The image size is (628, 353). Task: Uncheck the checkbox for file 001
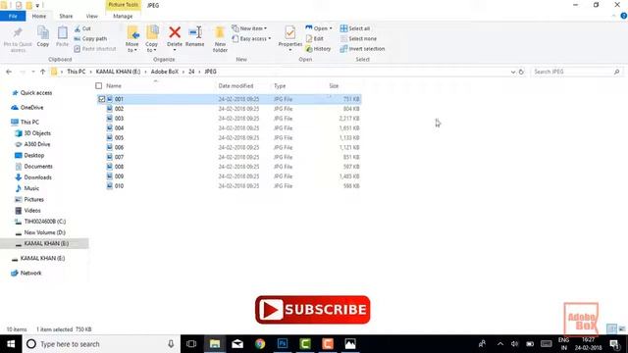(x=101, y=99)
